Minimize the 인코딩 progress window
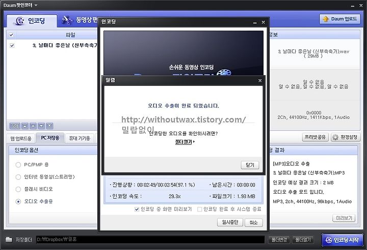The height and width of the screenshot is (250, 367). (255, 23)
